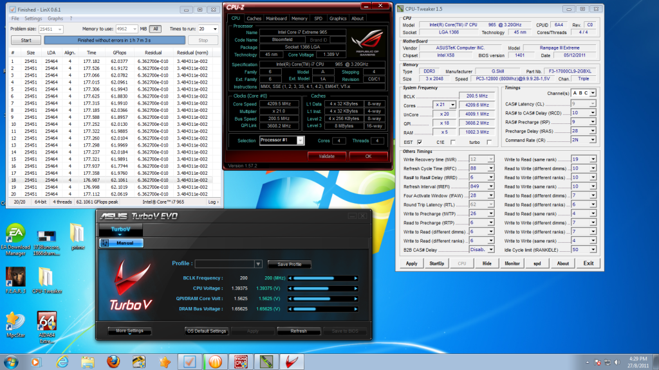Tick the turbo checkbox in CPU-Tweaker

(x=490, y=142)
